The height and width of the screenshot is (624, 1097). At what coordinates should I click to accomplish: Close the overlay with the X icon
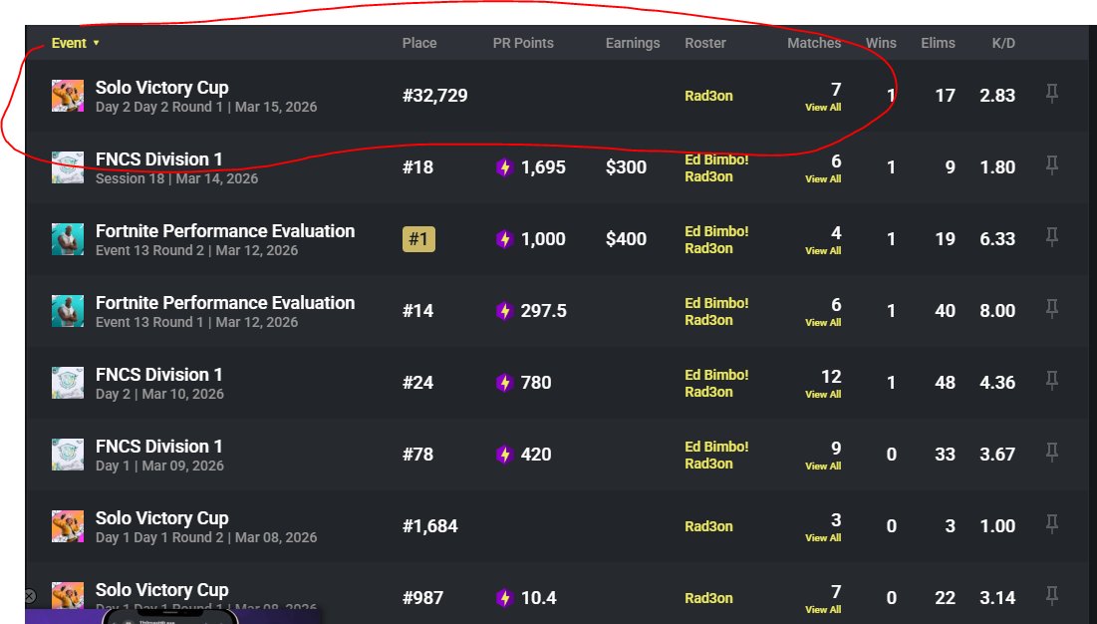29,596
